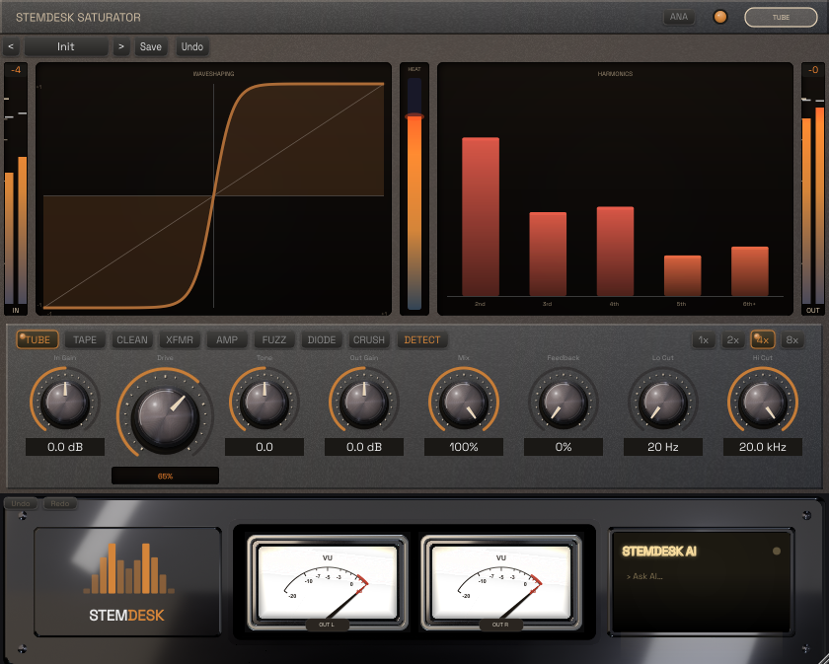Click the OUT R VU meter

pos(500,582)
